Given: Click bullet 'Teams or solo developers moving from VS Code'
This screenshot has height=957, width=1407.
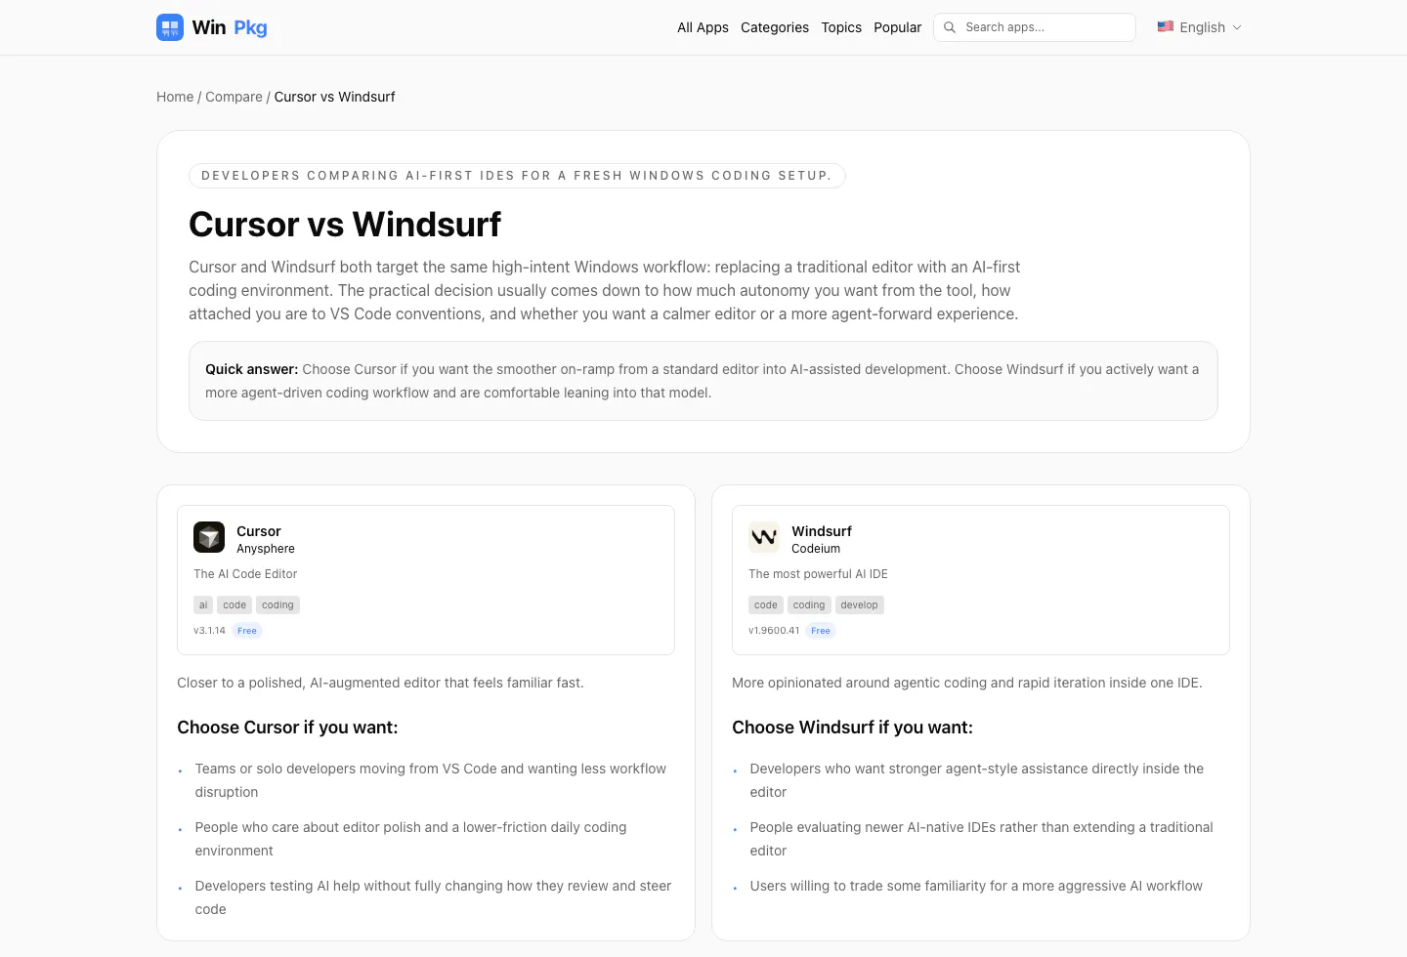Looking at the screenshot, I should (x=431, y=780).
